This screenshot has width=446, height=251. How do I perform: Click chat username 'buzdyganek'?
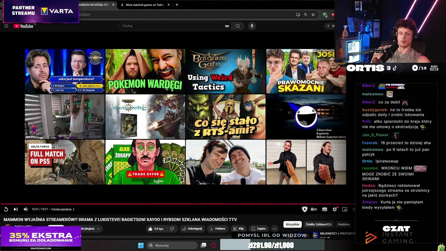click(x=375, y=110)
